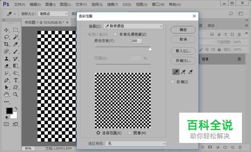Select the Hand tool
The image size is (251, 152).
coord(6,95)
